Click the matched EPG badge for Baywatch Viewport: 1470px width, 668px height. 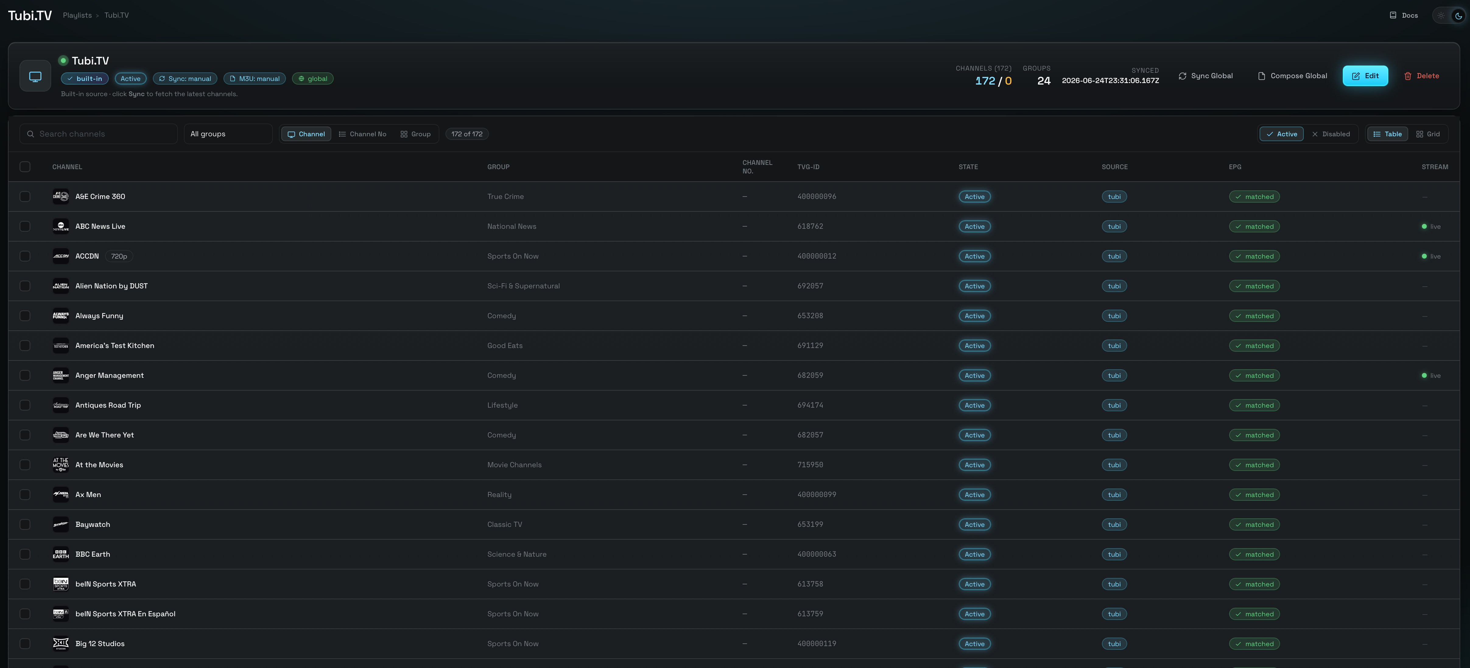[x=1254, y=525]
